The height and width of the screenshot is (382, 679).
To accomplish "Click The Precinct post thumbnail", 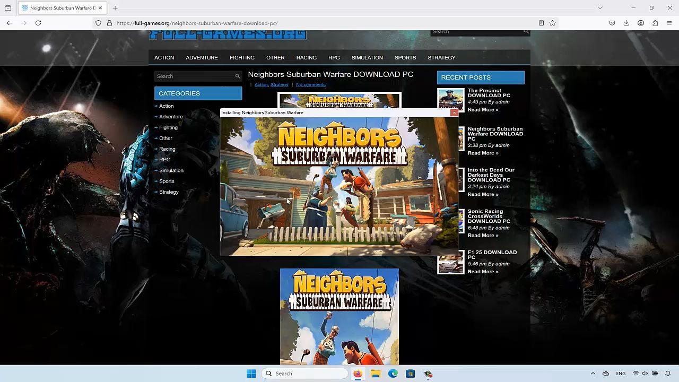I will tap(451, 100).
